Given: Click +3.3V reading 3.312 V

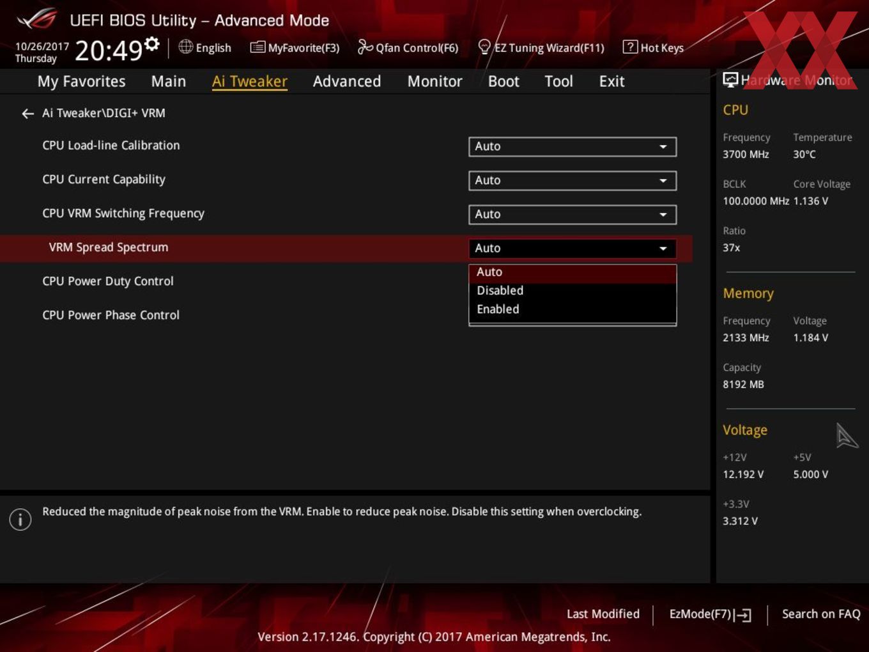Looking at the screenshot, I should point(740,522).
